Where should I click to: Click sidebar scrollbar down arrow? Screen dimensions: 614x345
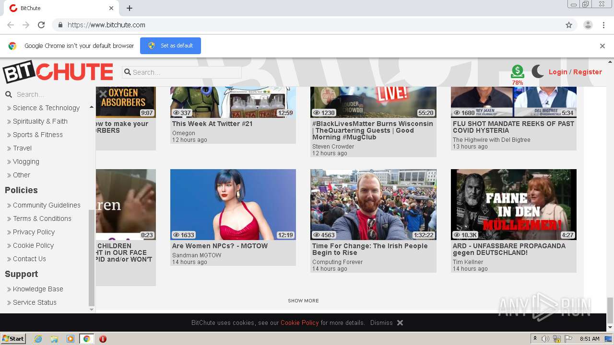pyautogui.click(x=92, y=310)
